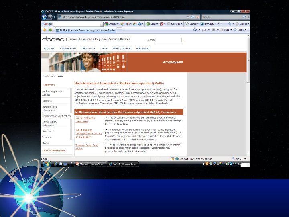This screenshot has width=289, height=217.
Task: Click Online Employee Access in the sidebar
Action: tap(52, 93)
